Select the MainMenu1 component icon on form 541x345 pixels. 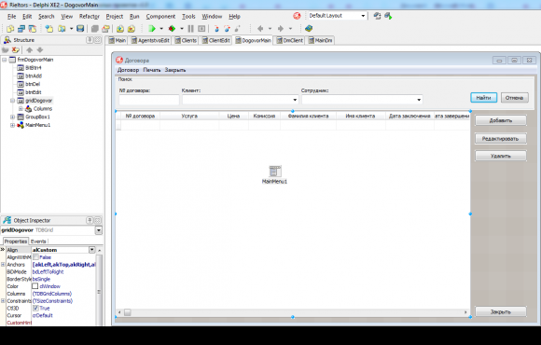click(x=275, y=172)
